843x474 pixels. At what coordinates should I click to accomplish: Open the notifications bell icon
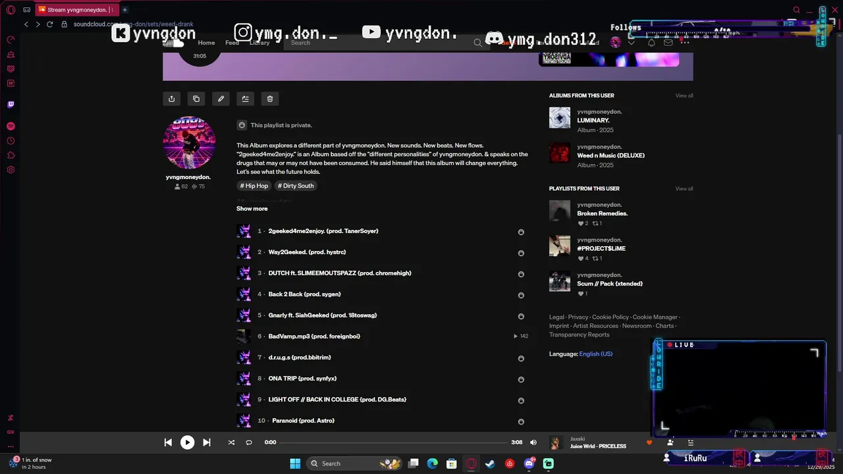[651, 43]
